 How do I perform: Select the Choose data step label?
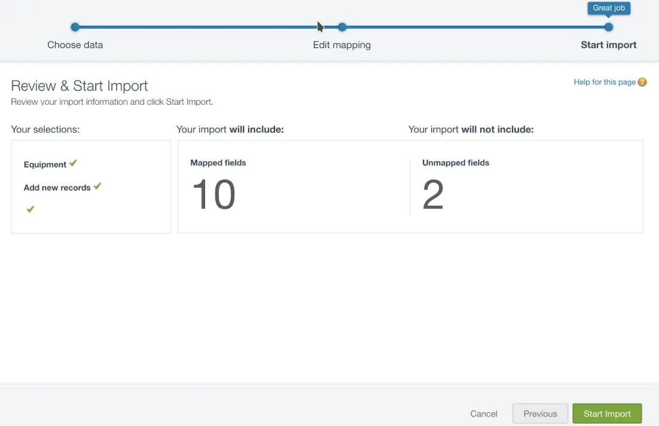[75, 45]
